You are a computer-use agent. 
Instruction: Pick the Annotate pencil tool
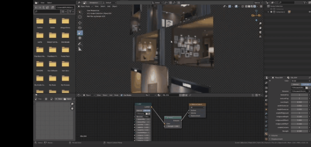(80, 44)
